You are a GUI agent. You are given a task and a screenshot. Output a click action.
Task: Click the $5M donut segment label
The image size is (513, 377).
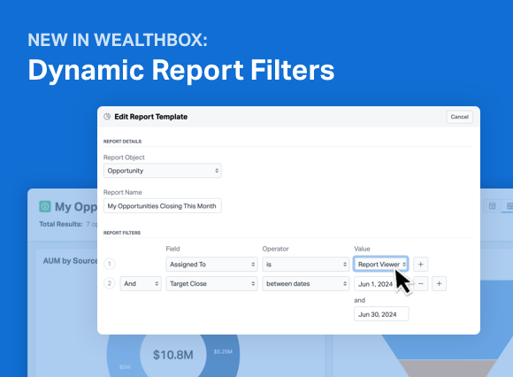pos(125,367)
